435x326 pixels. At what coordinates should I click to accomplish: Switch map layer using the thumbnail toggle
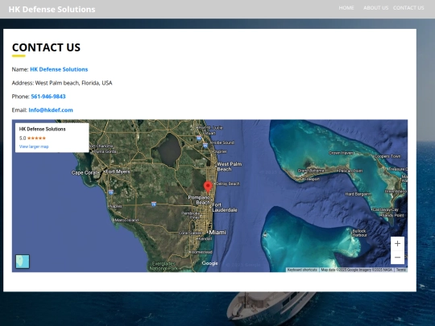[23, 262]
